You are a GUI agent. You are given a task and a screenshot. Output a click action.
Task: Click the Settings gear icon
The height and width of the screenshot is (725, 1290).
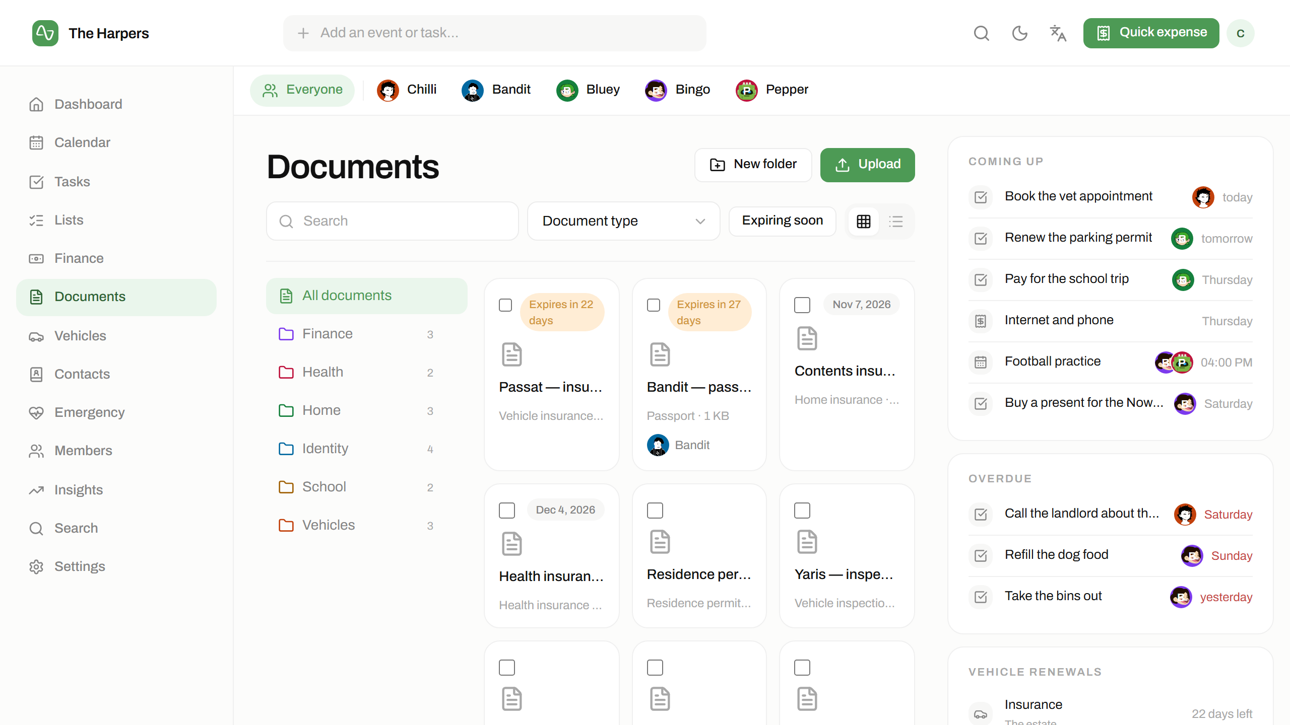click(x=36, y=566)
